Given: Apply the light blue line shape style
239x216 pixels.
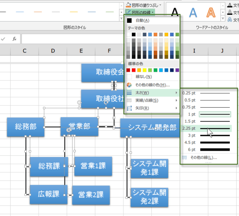Looking at the screenshot, I should tap(20, 12).
